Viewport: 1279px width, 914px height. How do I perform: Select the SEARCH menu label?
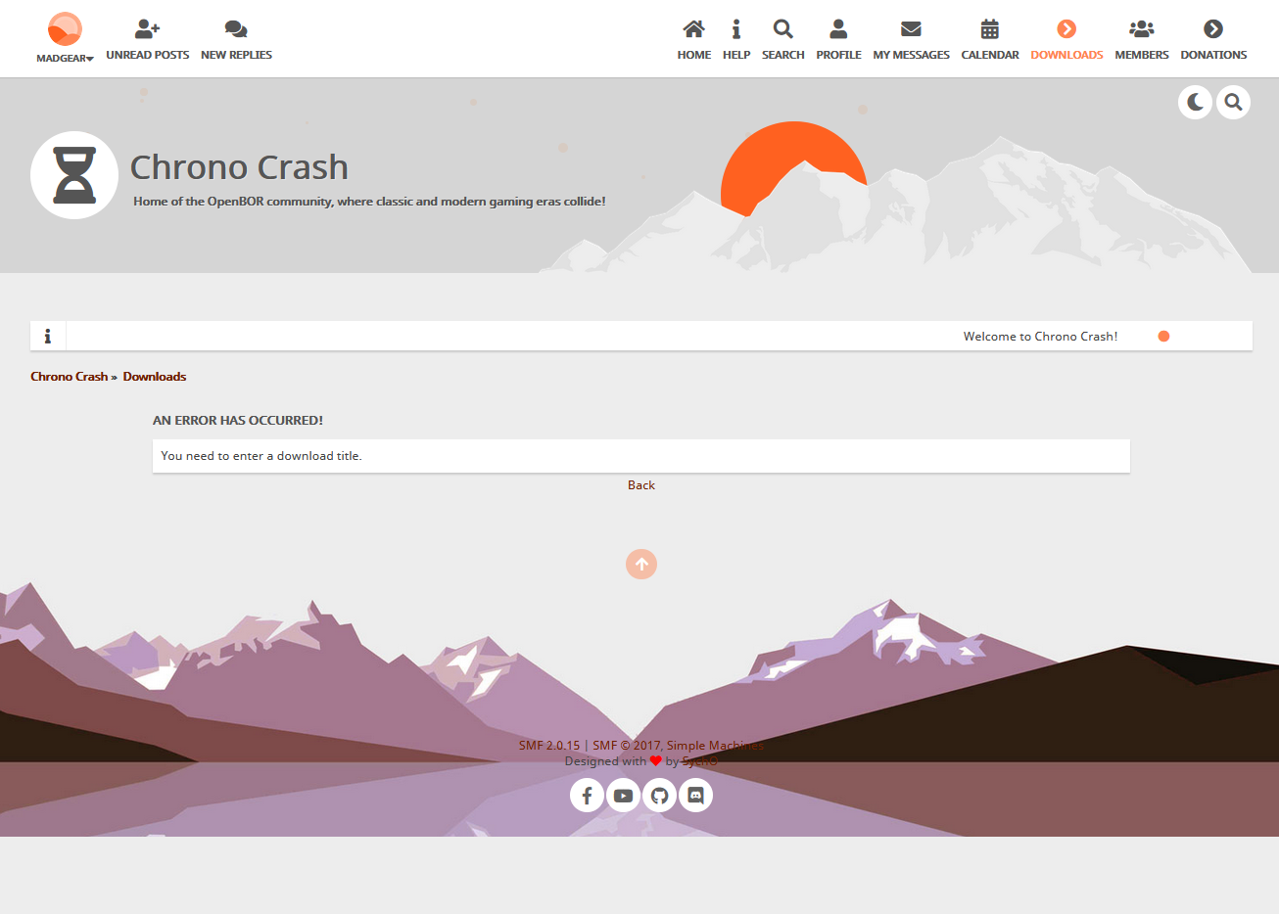click(783, 55)
